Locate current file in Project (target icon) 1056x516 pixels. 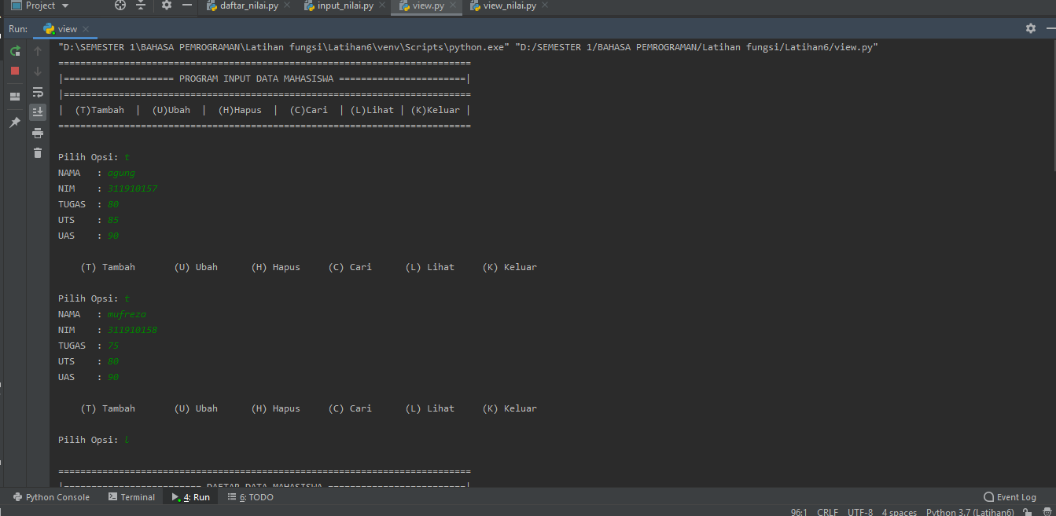point(120,5)
